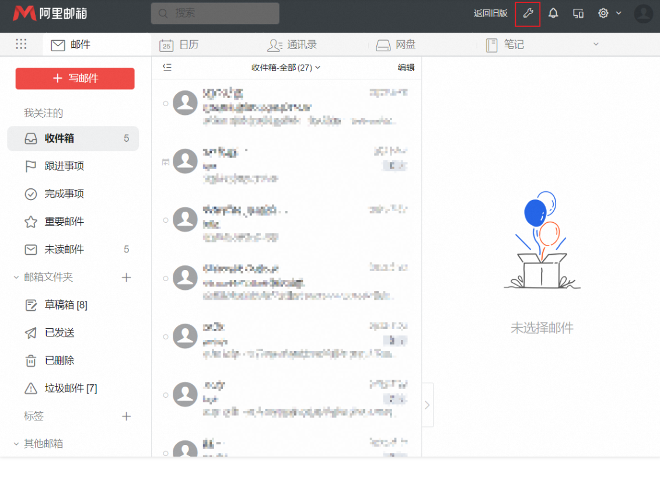
Task: Collapse the 邮箱文件夹 section
Action: (16, 278)
